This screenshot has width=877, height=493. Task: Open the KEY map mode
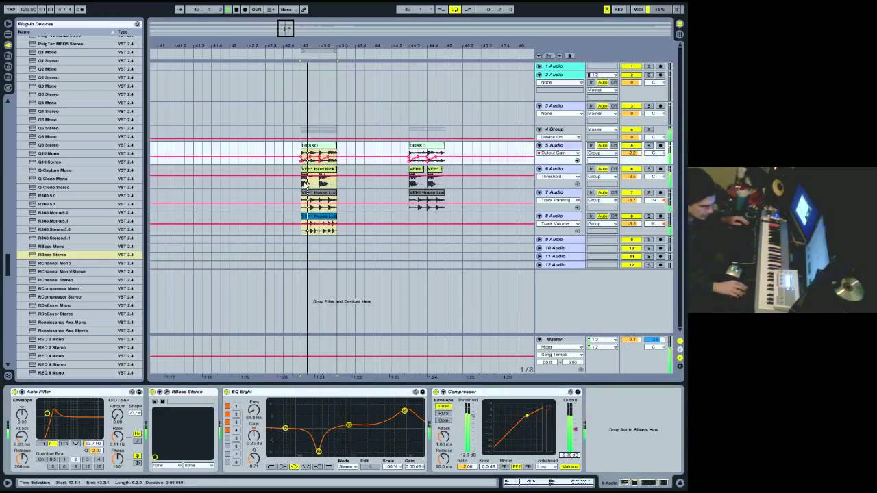pyautogui.click(x=619, y=10)
